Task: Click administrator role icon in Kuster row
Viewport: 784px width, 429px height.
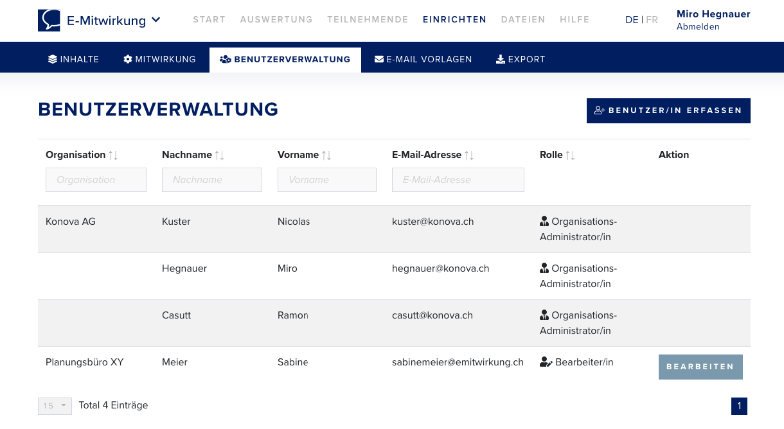Action: 544,221
